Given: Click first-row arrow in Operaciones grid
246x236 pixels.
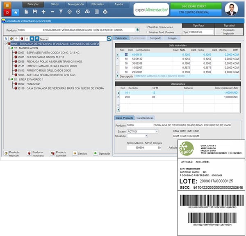Looking at the screenshot, I should click(118, 93).
